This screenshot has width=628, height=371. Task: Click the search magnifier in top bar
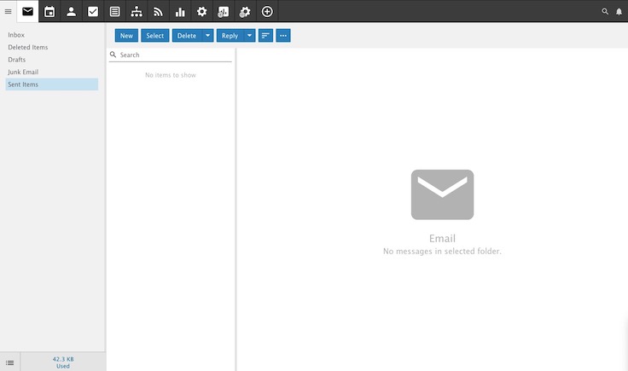click(606, 11)
